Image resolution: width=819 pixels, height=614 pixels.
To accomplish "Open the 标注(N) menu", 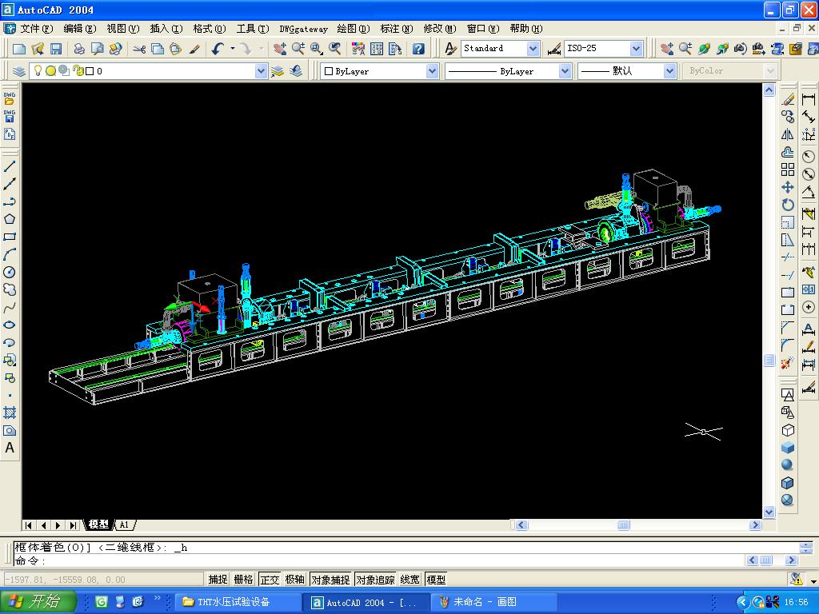I will click(397, 29).
